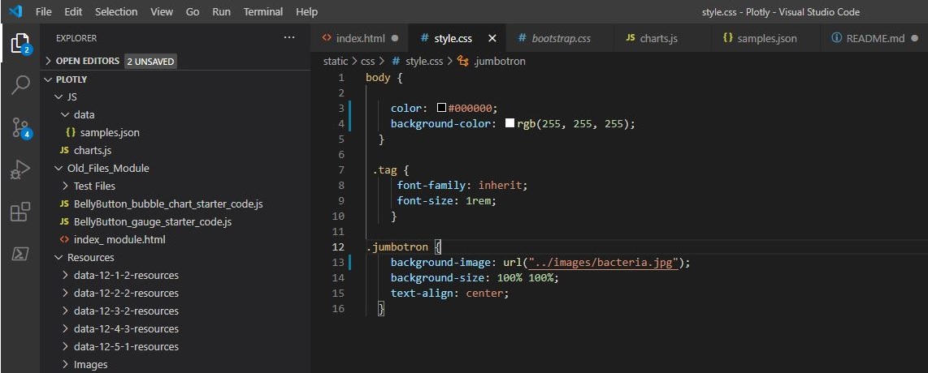Click the '2 UNSAVED' badge

point(150,61)
